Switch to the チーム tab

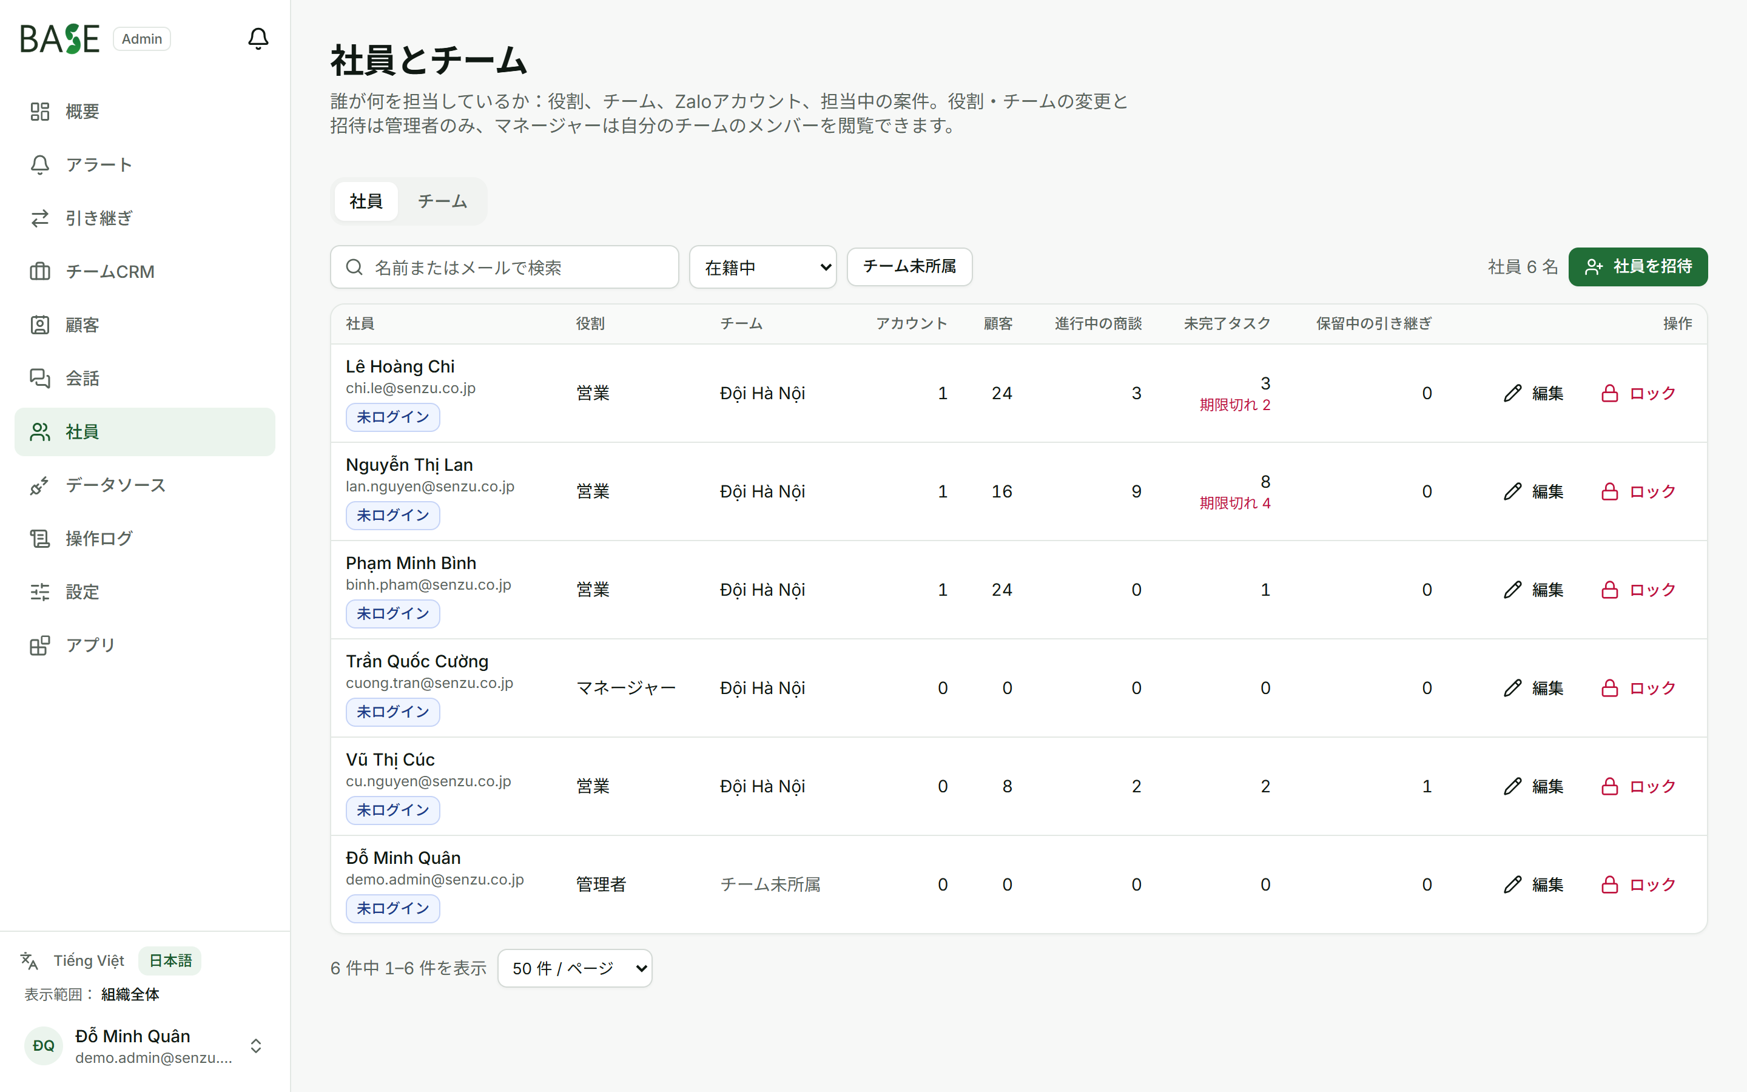tap(442, 201)
